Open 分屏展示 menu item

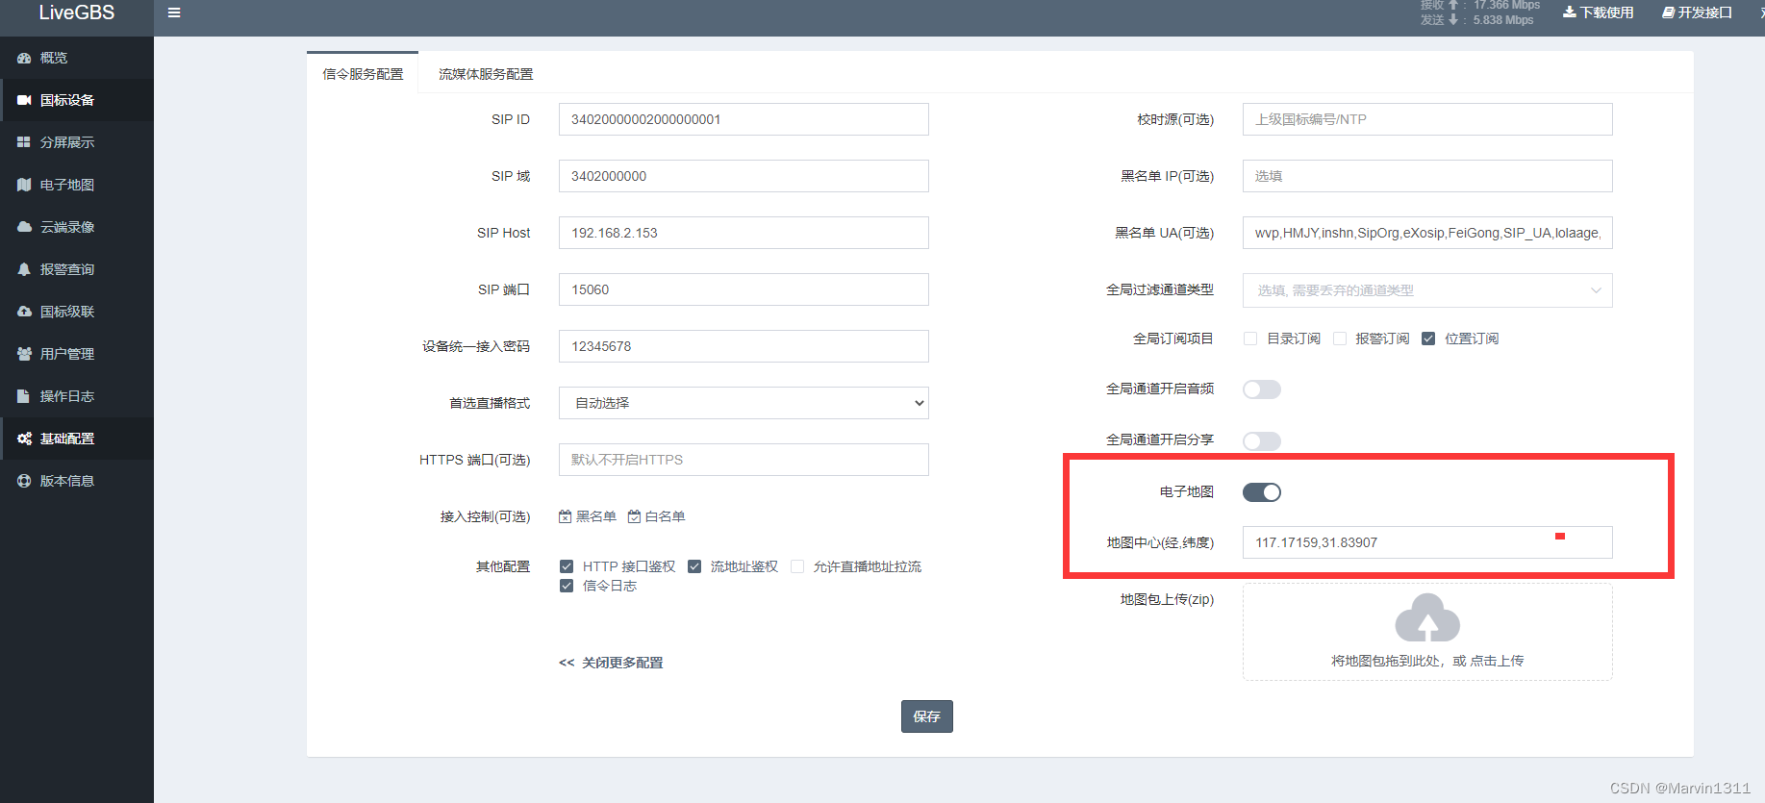pyautogui.click(x=77, y=142)
